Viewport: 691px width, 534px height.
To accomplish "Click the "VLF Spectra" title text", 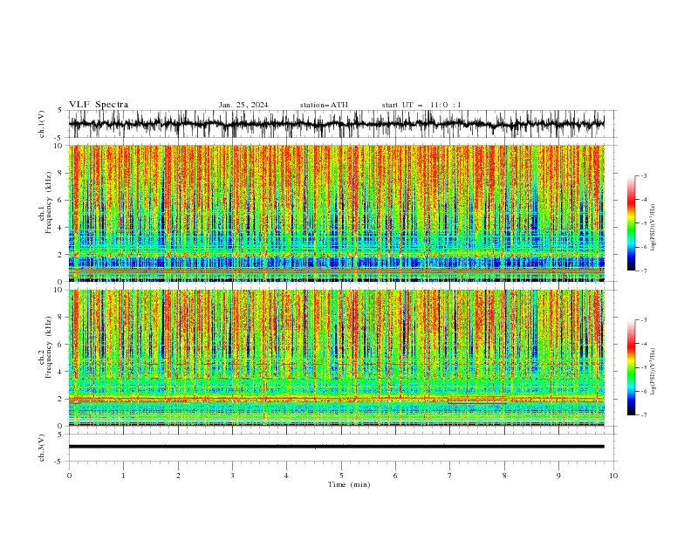I will pos(99,105).
